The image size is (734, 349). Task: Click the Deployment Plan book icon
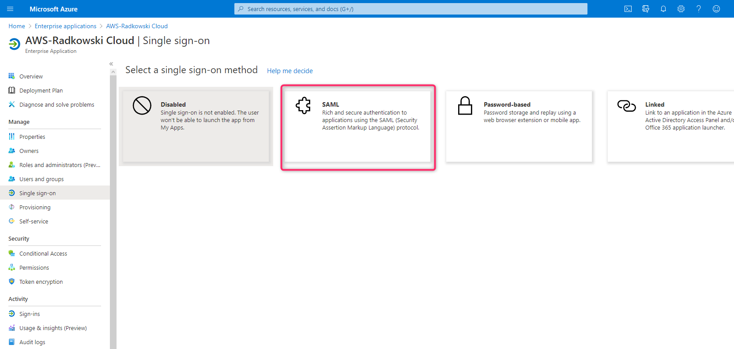point(12,90)
